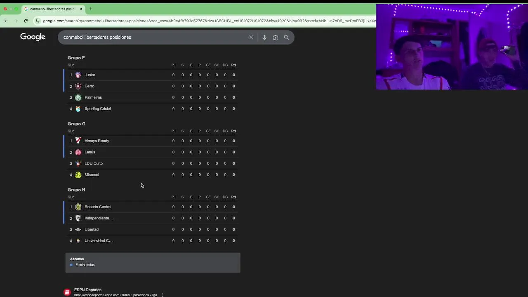Click the Grupo H heading
This screenshot has height=297, width=528.
click(x=76, y=190)
